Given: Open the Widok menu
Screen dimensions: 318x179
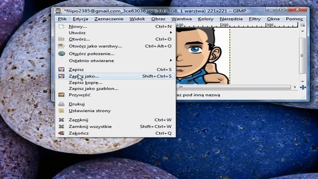Looking at the screenshot, I should [137, 19].
